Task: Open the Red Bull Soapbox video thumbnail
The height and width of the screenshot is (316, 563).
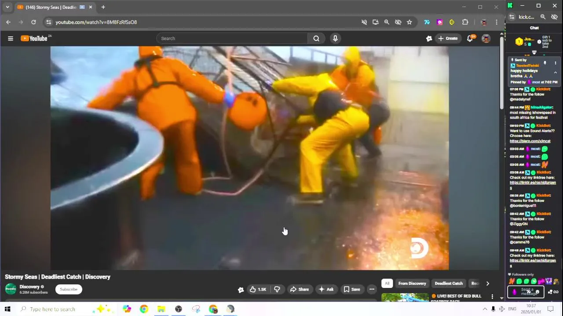Action: pyautogui.click(x=405, y=297)
